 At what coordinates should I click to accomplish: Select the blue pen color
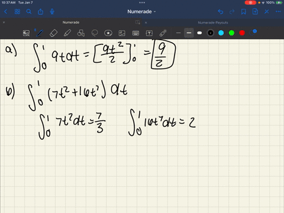pos(221,33)
